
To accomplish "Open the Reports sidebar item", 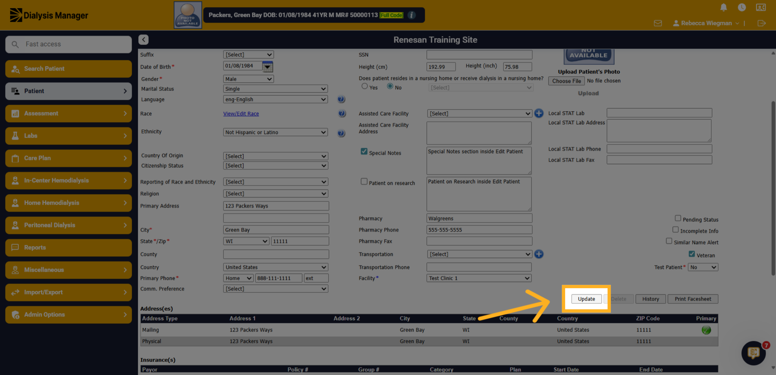I will coord(69,247).
